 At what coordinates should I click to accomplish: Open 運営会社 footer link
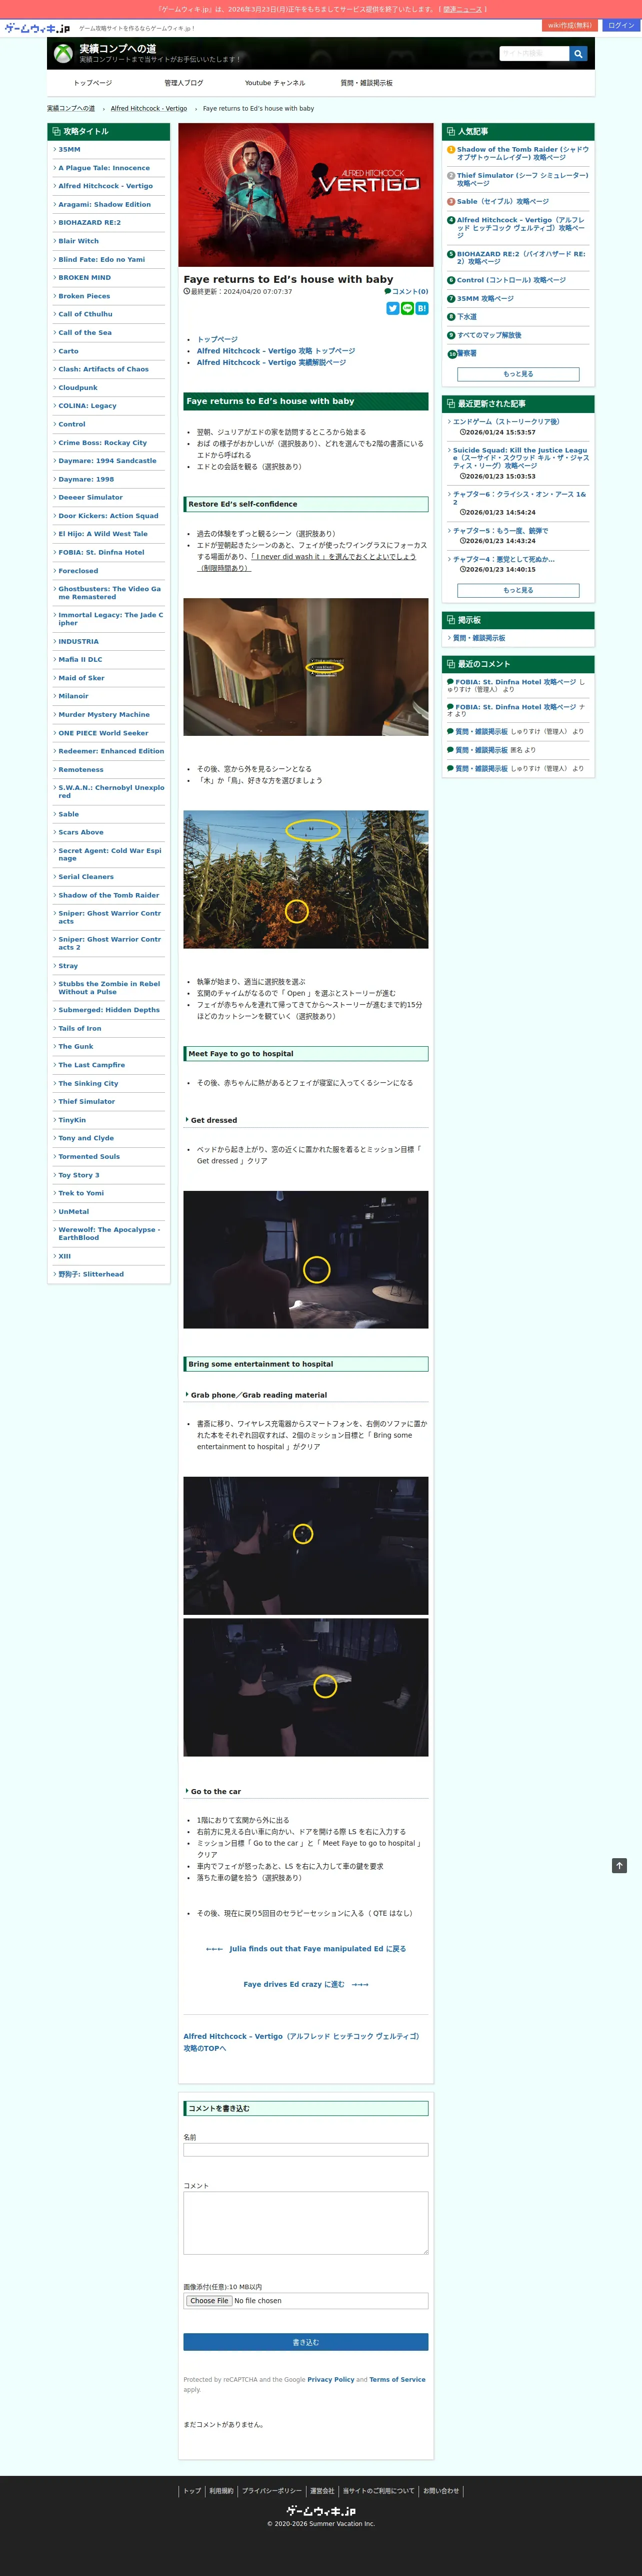point(321,2491)
